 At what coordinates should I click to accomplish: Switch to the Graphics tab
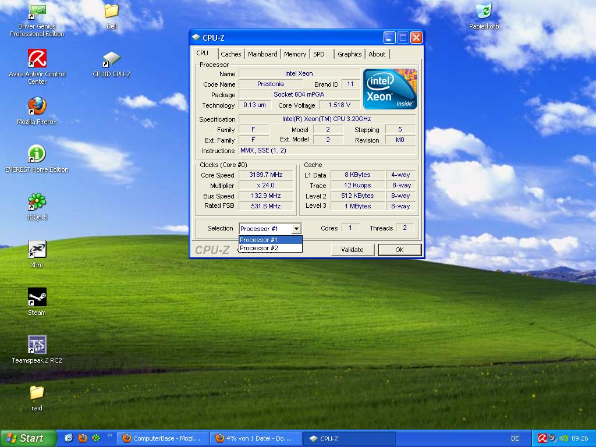[x=349, y=54]
